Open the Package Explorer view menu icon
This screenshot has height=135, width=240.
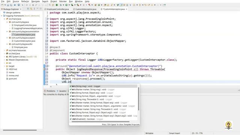tap(34, 9)
